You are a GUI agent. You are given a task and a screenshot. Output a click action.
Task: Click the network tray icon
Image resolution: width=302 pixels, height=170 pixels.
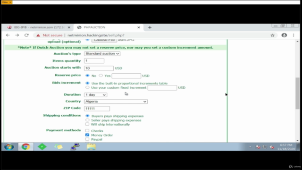coord(265,147)
